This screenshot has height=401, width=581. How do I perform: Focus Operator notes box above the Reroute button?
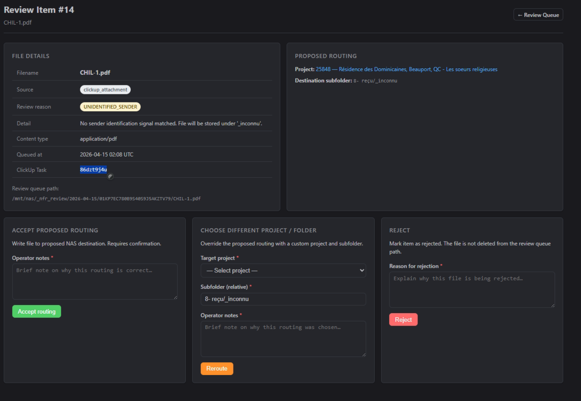pos(283,338)
